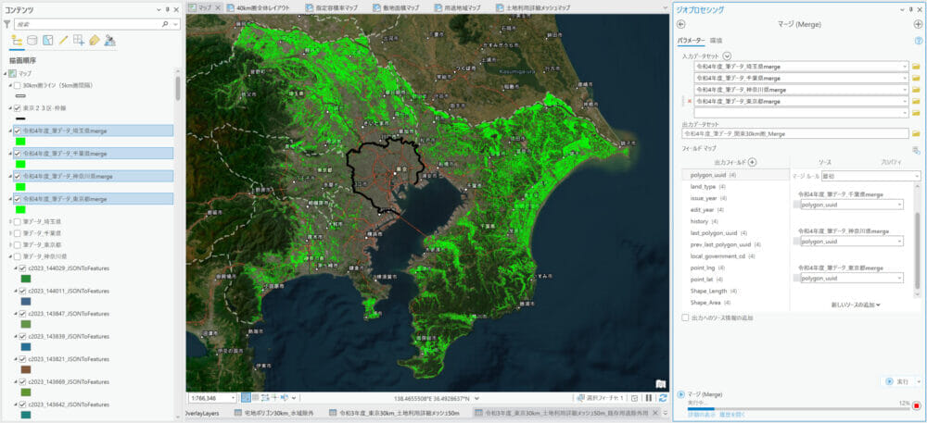The height and width of the screenshot is (423, 927).
Task: Remove the 東京都merge input with red X
Action: point(690,101)
